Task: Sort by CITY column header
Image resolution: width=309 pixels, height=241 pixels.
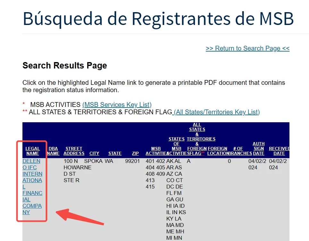Action: pos(94,153)
